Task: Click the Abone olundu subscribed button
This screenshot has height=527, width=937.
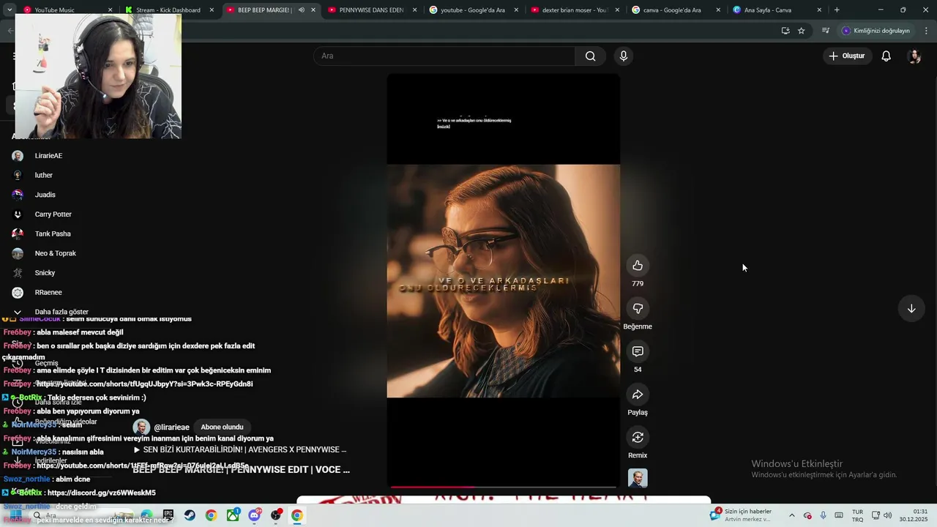Action: 222,427
